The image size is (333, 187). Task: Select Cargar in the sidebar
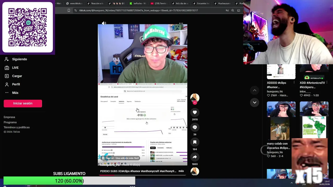pos(14,76)
